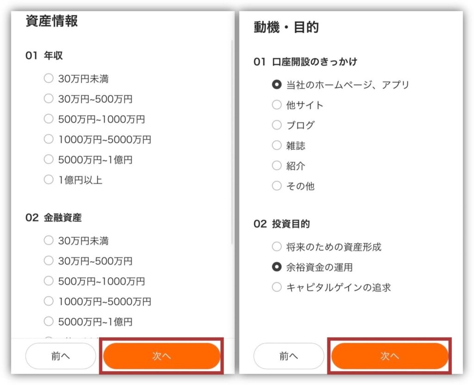474x385 pixels.
Task: Click the selected 余裕資金の運用 radio
Action: 277,267
